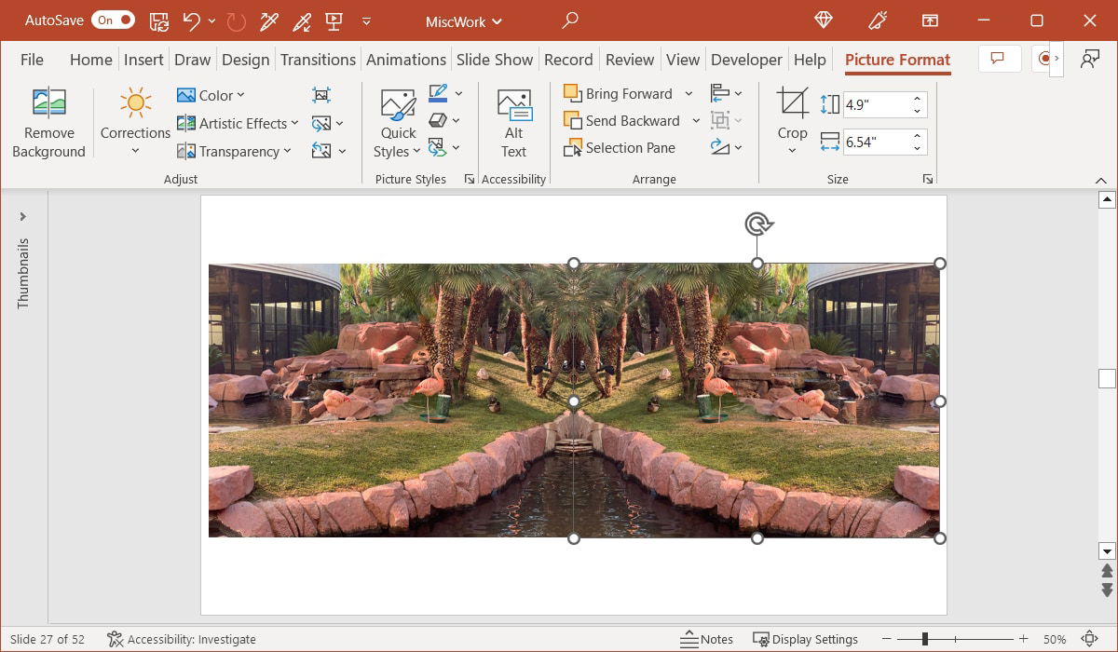The height and width of the screenshot is (652, 1118).
Task: Switch to the Transitions tab
Action: coord(318,59)
